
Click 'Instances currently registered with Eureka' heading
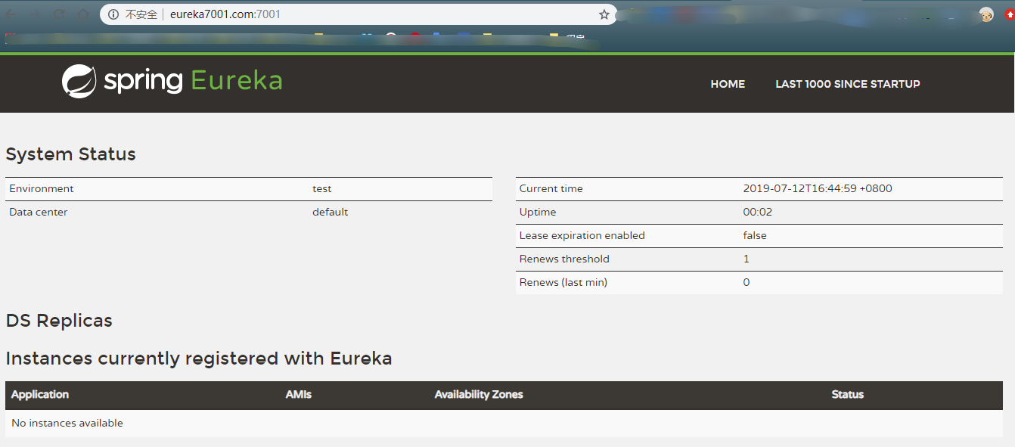point(199,359)
